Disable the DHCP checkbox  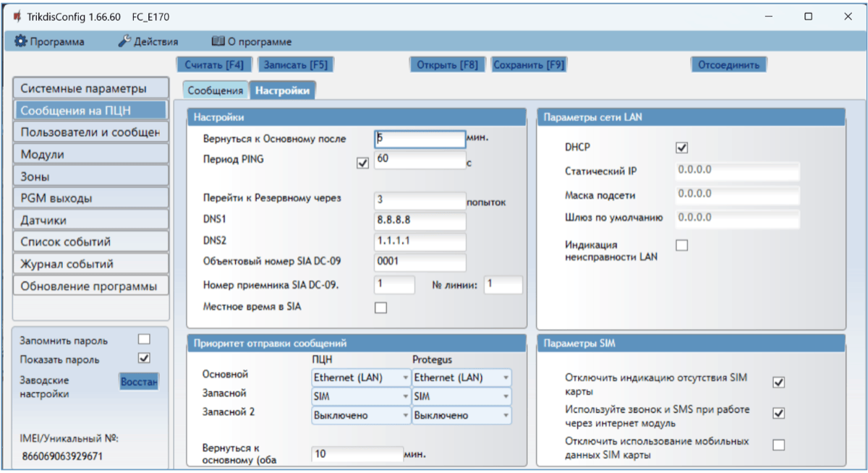[x=681, y=148]
